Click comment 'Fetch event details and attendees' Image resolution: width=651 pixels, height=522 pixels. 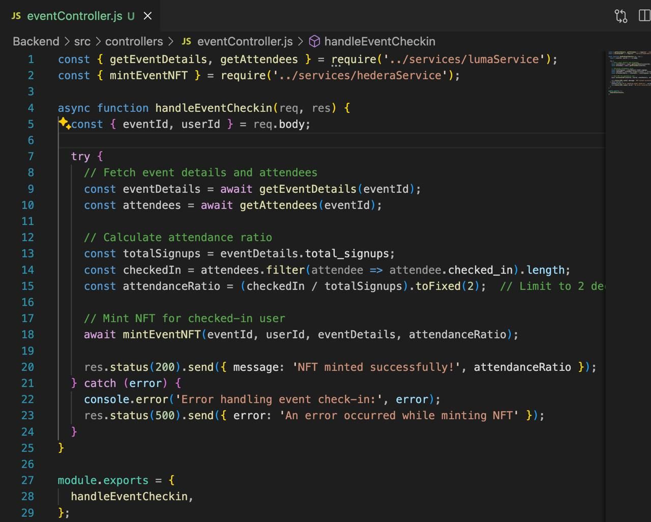(x=200, y=172)
